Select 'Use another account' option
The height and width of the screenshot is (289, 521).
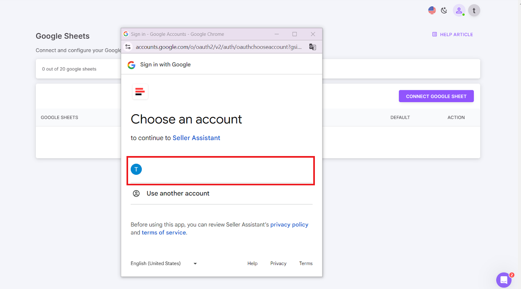coord(178,193)
